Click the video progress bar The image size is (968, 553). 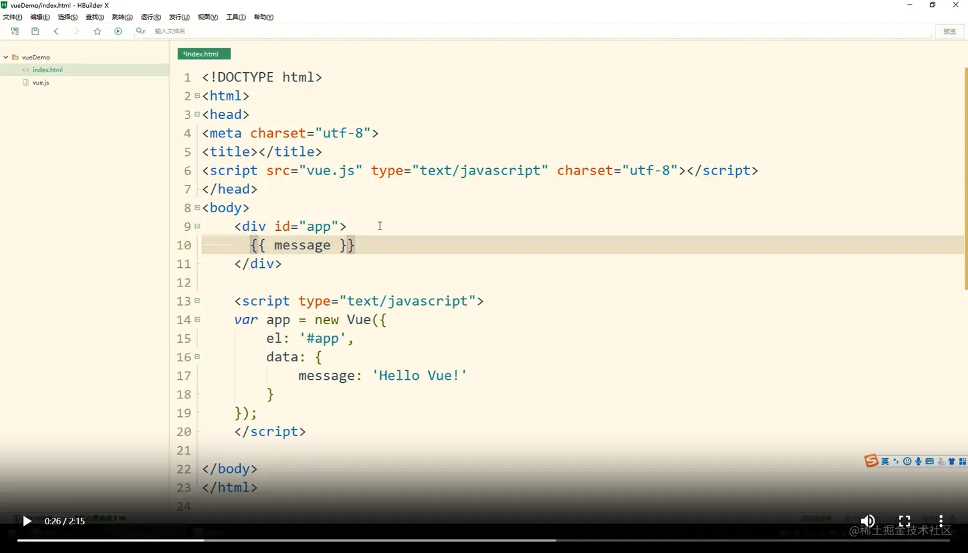(483, 540)
